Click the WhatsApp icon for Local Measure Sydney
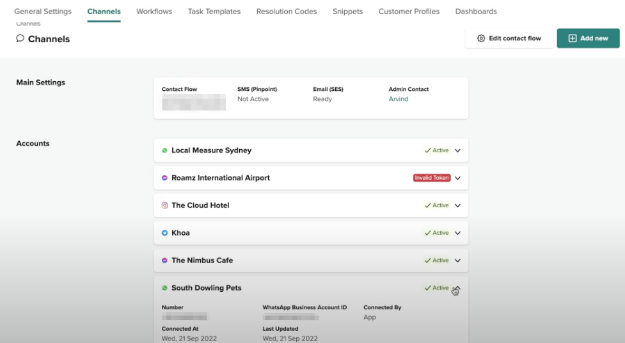The width and height of the screenshot is (625, 343). (164, 150)
